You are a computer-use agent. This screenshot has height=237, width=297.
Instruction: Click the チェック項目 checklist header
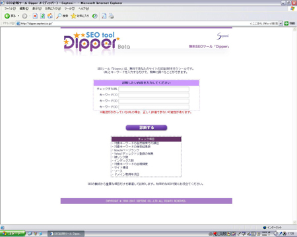point(147,139)
